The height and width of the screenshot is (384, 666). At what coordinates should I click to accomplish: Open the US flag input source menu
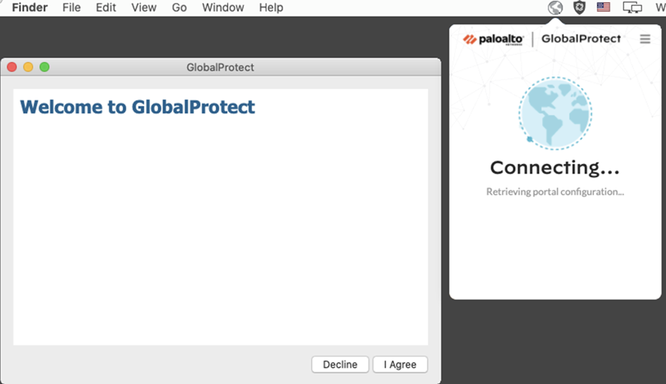(x=603, y=8)
